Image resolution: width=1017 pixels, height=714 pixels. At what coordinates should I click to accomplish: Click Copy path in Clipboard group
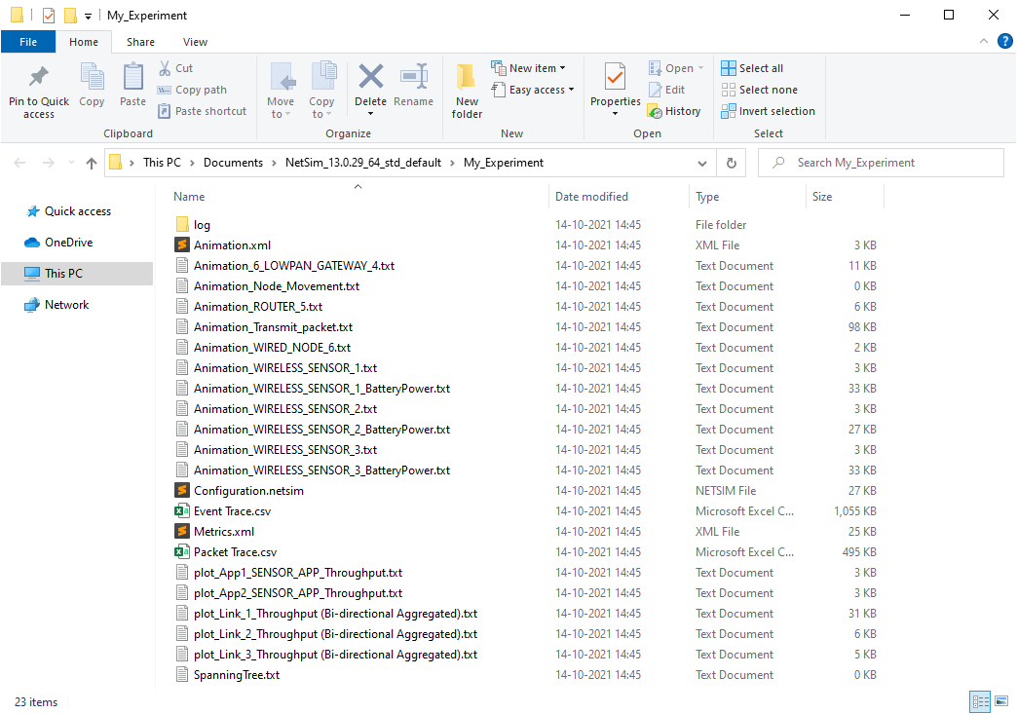pyautogui.click(x=193, y=90)
